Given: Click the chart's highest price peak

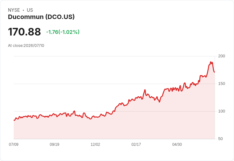Looking at the screenshot, I should pos(211,62).
